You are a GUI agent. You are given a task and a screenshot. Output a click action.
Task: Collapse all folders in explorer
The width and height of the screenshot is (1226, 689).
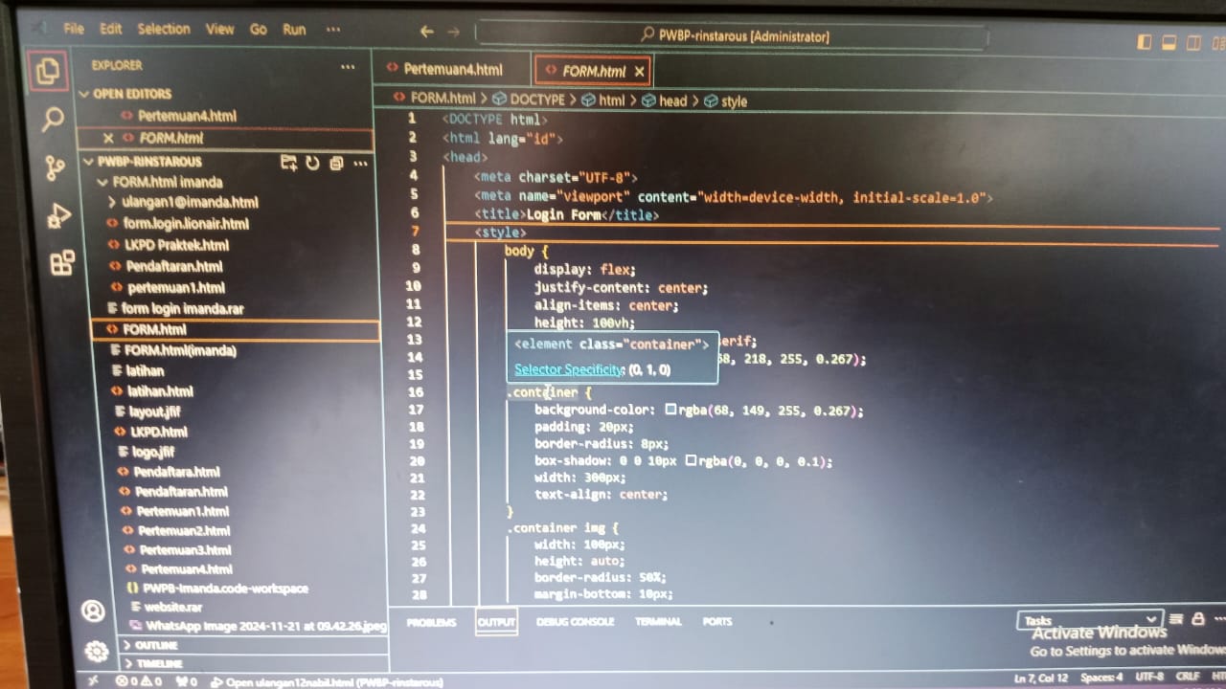tap(336, 163)
